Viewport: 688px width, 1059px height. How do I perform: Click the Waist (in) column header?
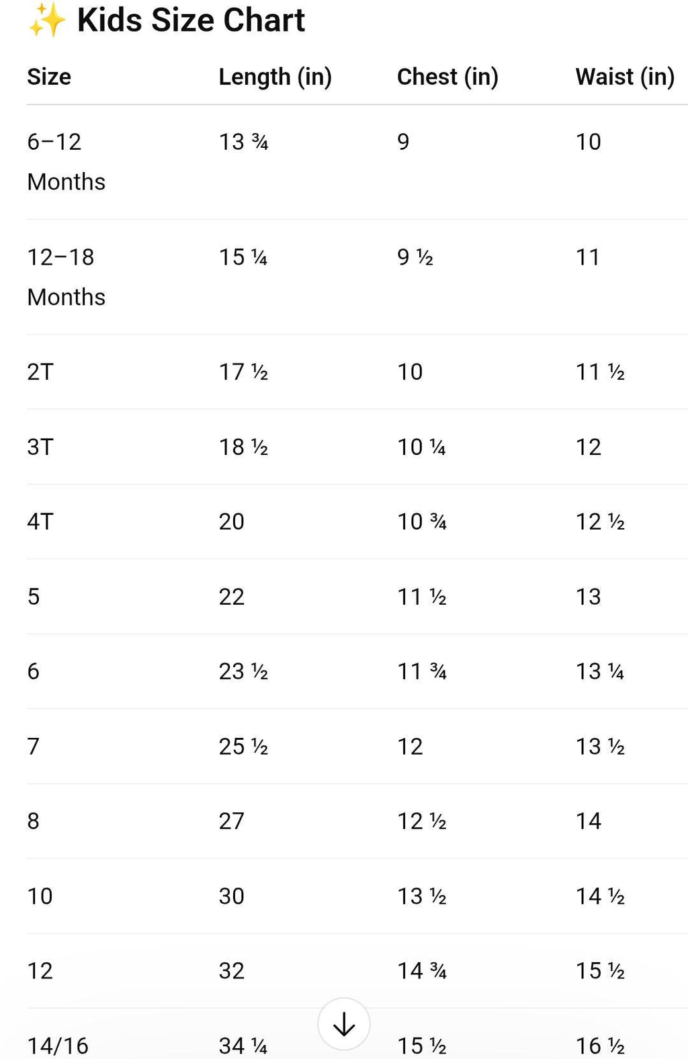click(625, 77)
